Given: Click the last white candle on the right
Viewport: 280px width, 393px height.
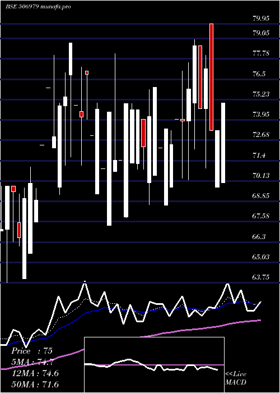Looking at the screenshot, I should (223, 143).
